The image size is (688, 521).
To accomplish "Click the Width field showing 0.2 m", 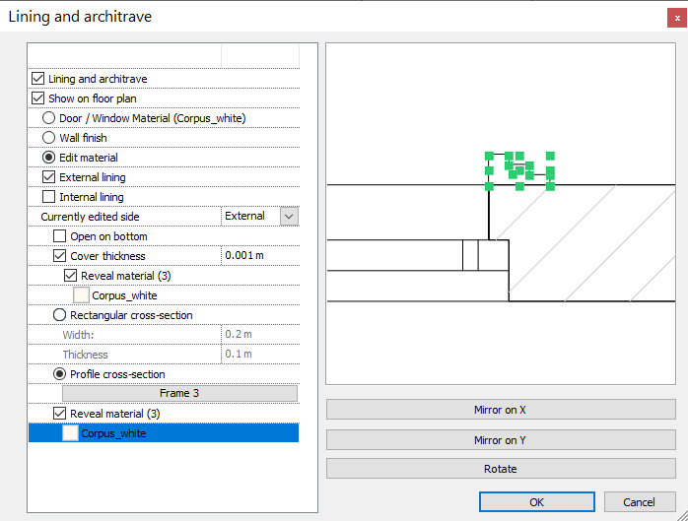I will point(260,334).
